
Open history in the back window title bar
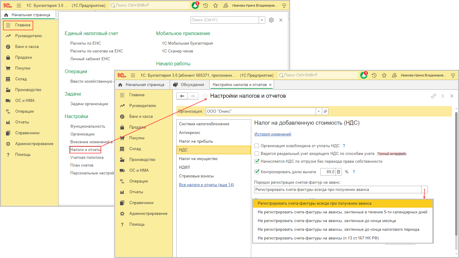(205, 5)
